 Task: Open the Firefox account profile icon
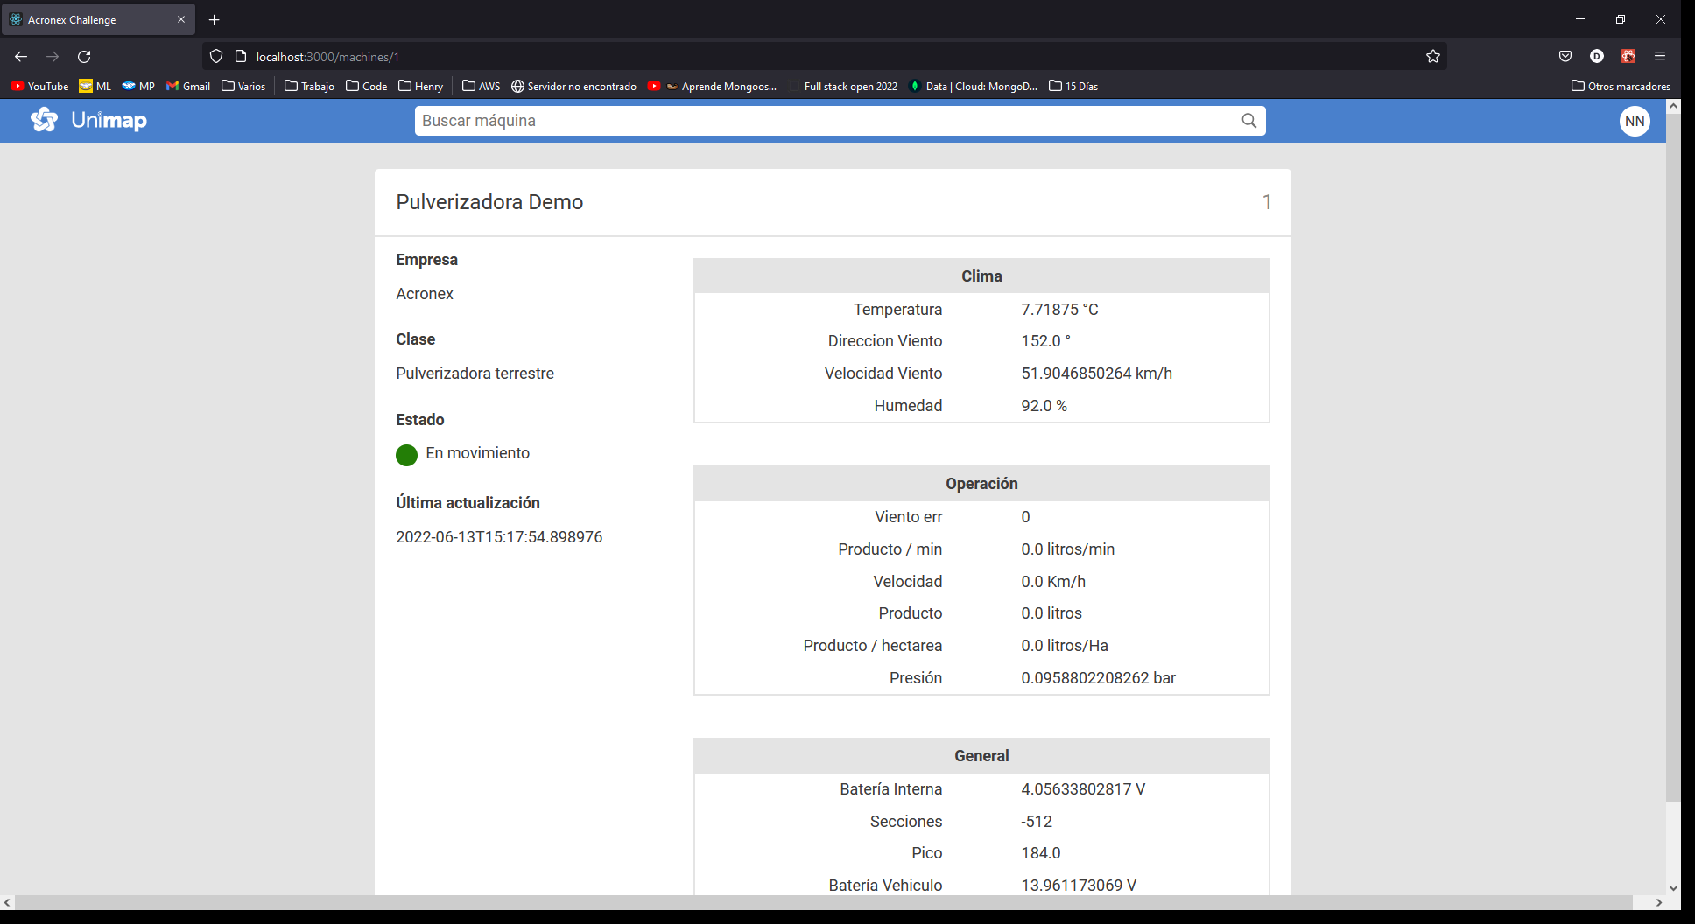tap(1597, 56)
